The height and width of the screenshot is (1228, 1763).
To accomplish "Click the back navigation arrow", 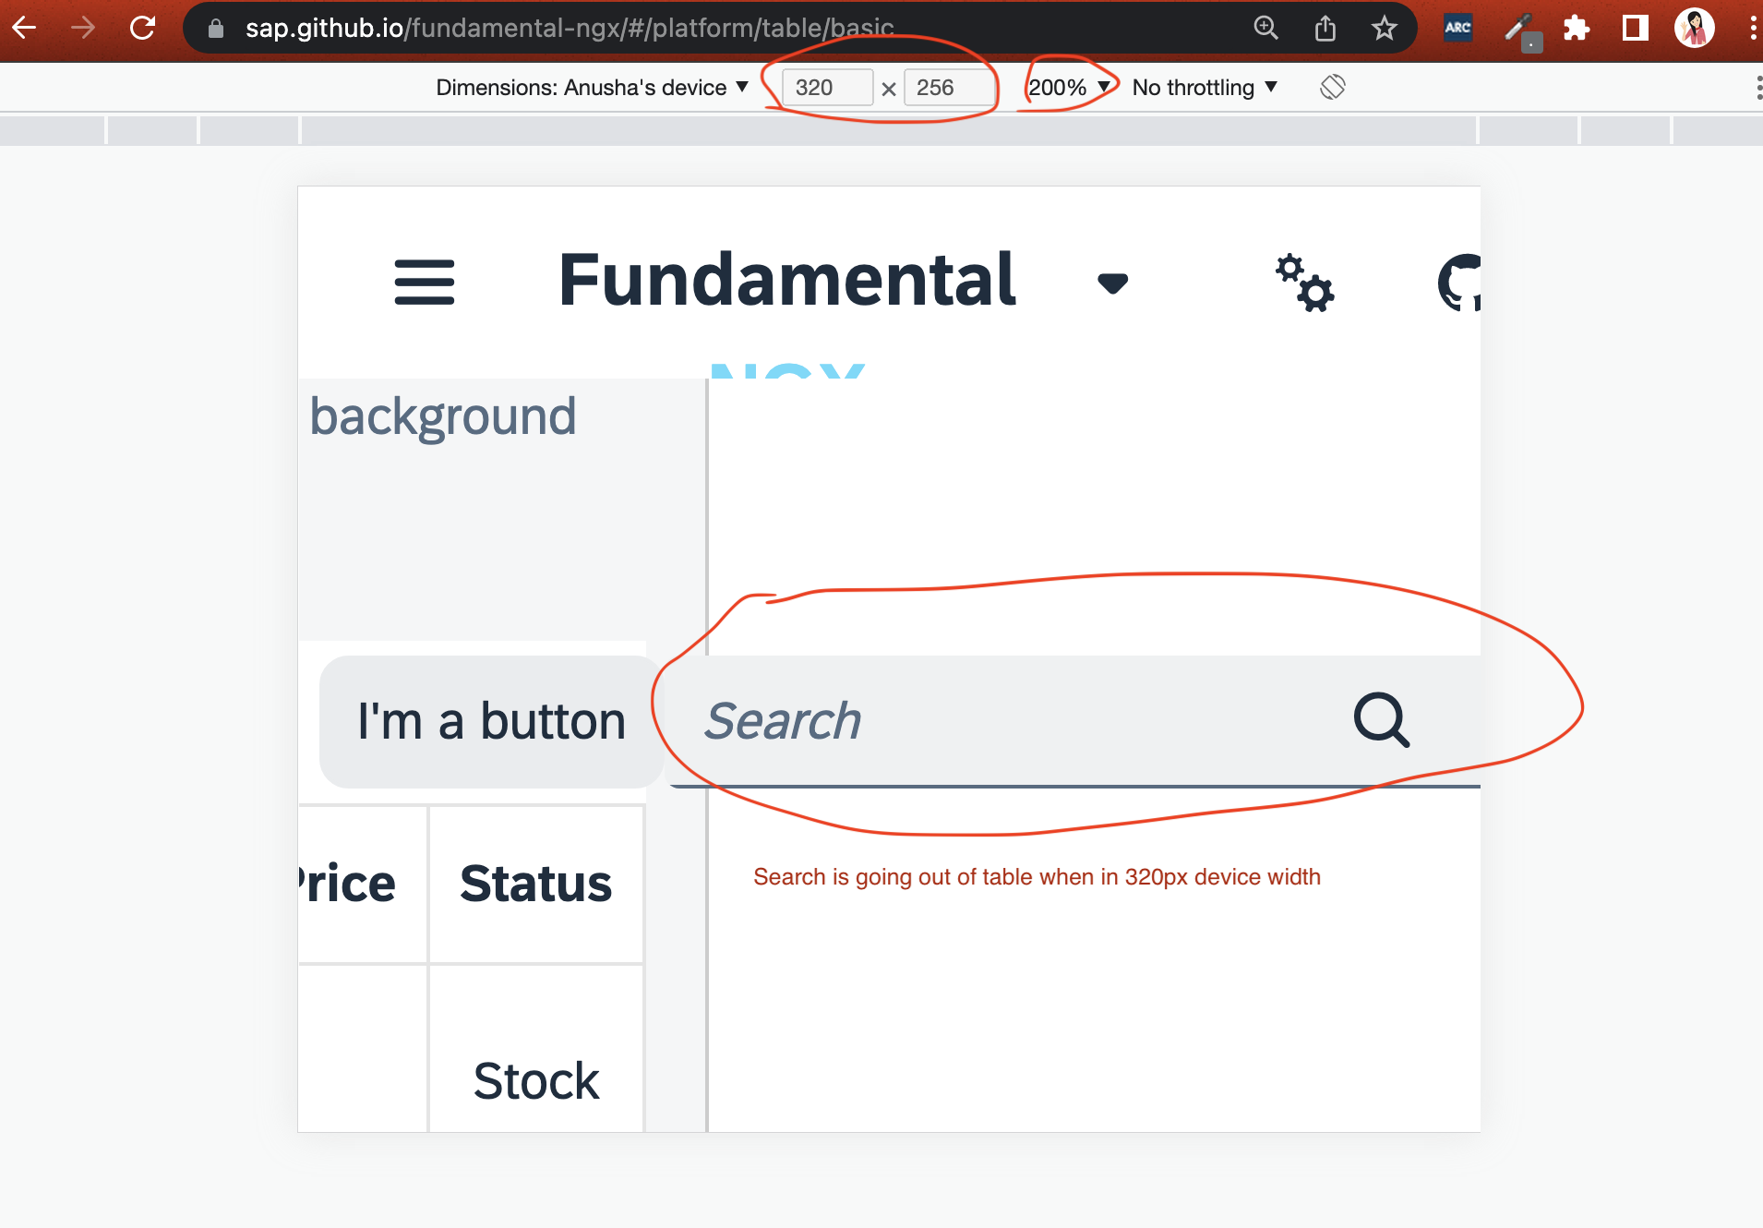I will tap(24, 27).
